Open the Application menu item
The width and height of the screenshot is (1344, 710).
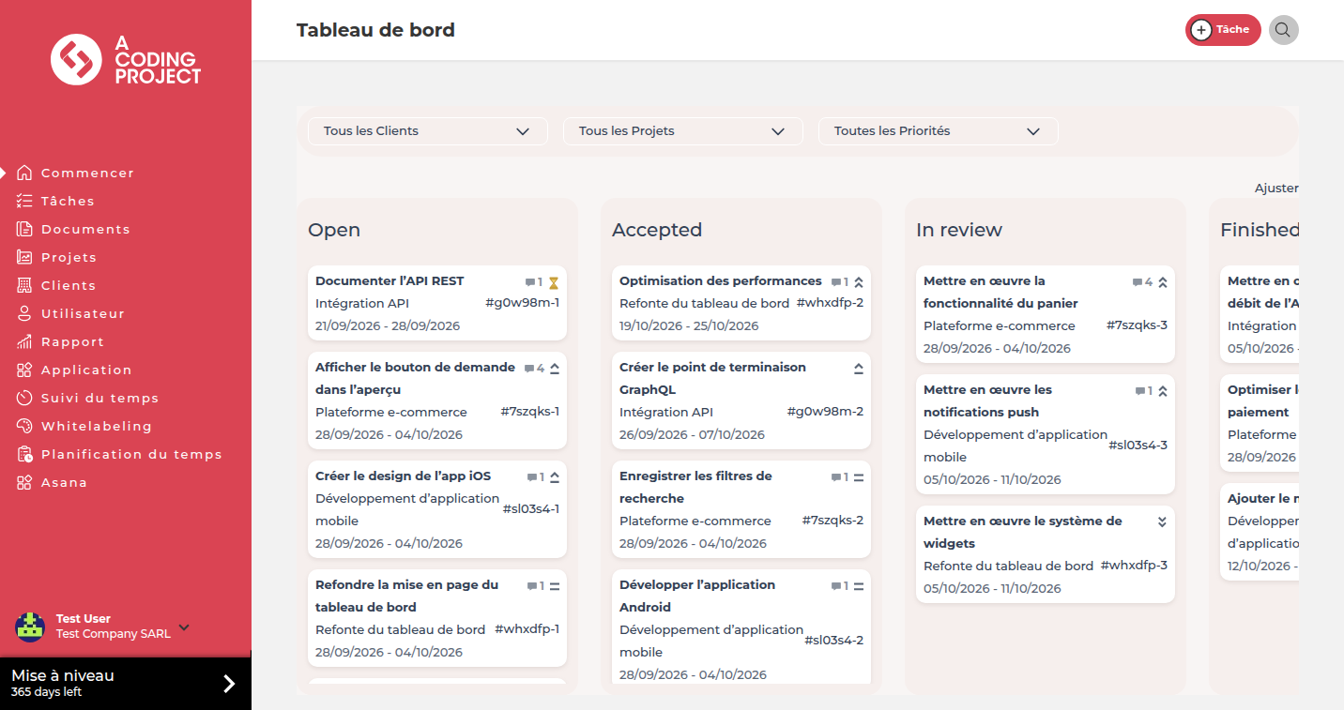click(x=86, y=370)
